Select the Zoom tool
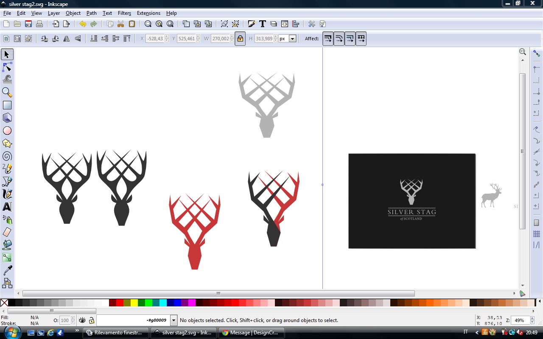 (7, 92)
